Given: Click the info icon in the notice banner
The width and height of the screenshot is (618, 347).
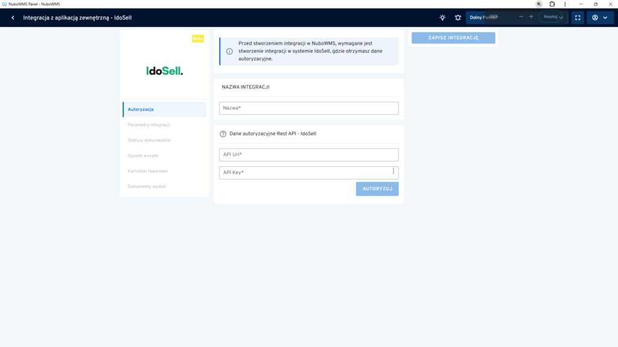Looking at the screenshot, I should pos(229,52).
